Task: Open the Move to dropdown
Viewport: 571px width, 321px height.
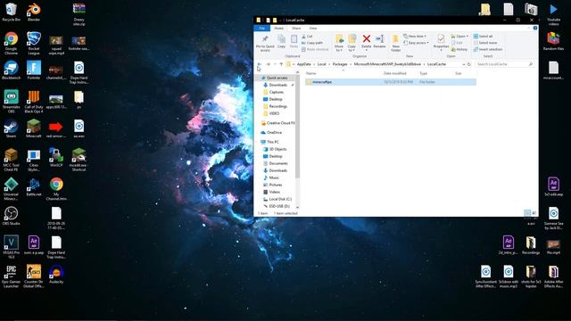Action: [x=339, y=43]
